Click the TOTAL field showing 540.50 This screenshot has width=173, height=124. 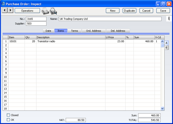tap(149, 120)
